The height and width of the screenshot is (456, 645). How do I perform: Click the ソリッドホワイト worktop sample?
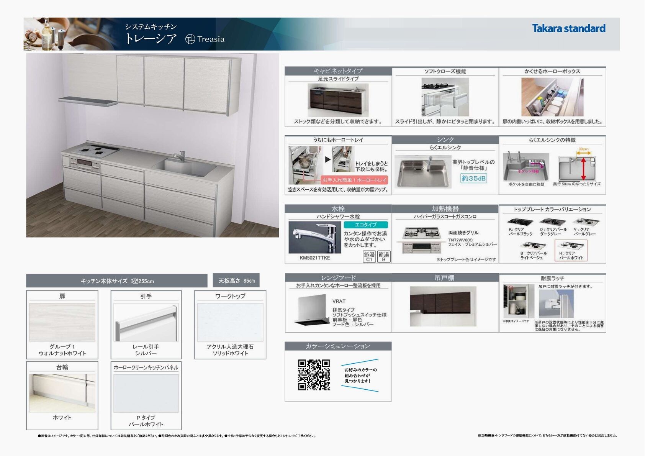(x=230, y=322)
